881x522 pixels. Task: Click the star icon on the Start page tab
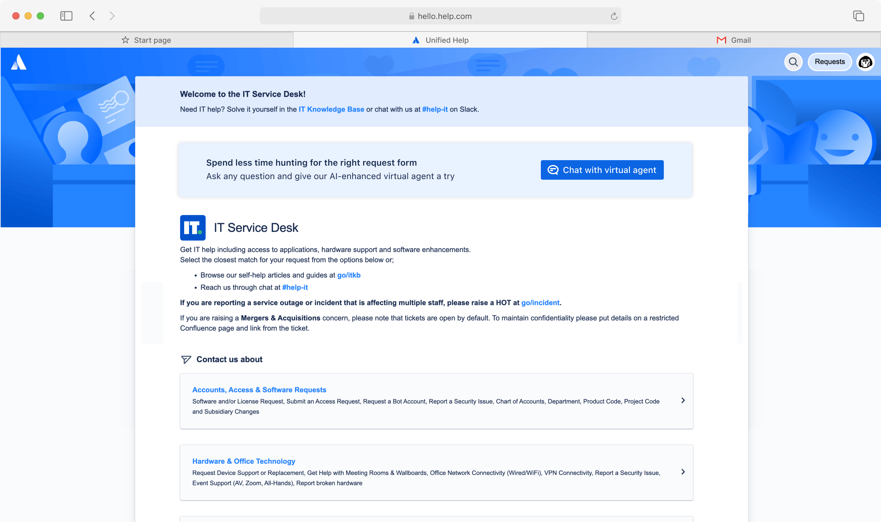[125, 40]
